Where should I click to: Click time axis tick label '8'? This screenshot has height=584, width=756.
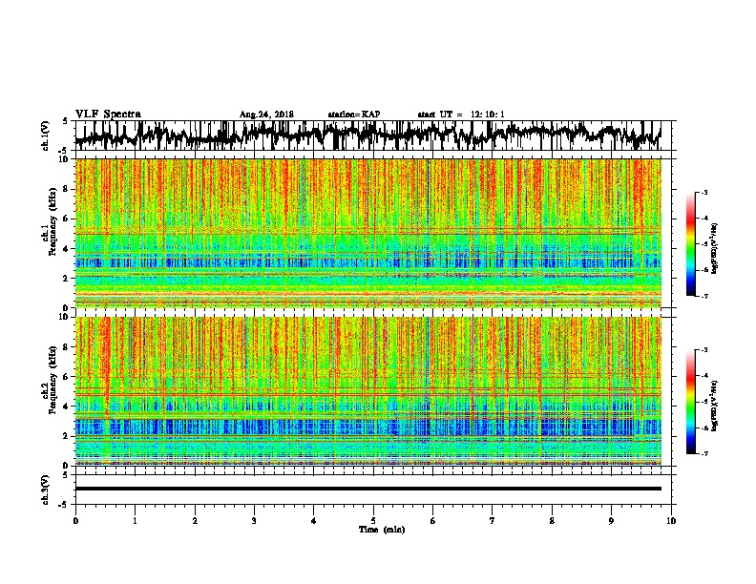pos(552,520)
